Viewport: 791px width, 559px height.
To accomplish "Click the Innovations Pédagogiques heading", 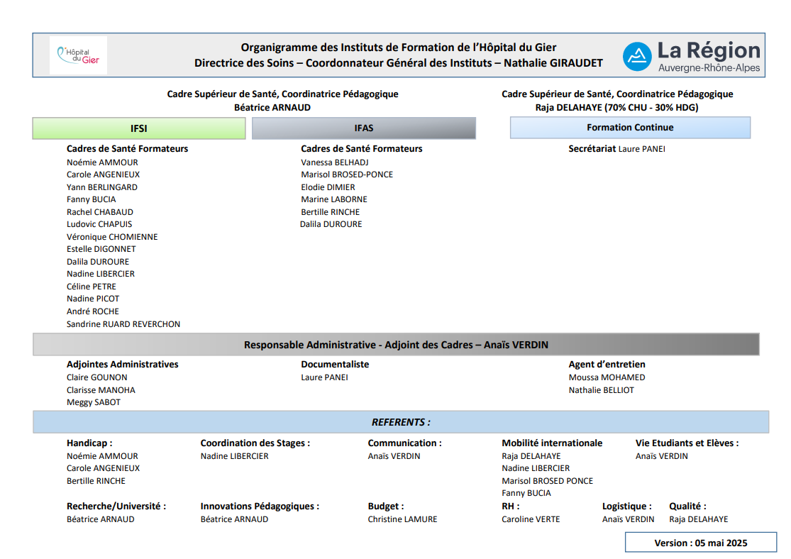I will click(260, 507).
